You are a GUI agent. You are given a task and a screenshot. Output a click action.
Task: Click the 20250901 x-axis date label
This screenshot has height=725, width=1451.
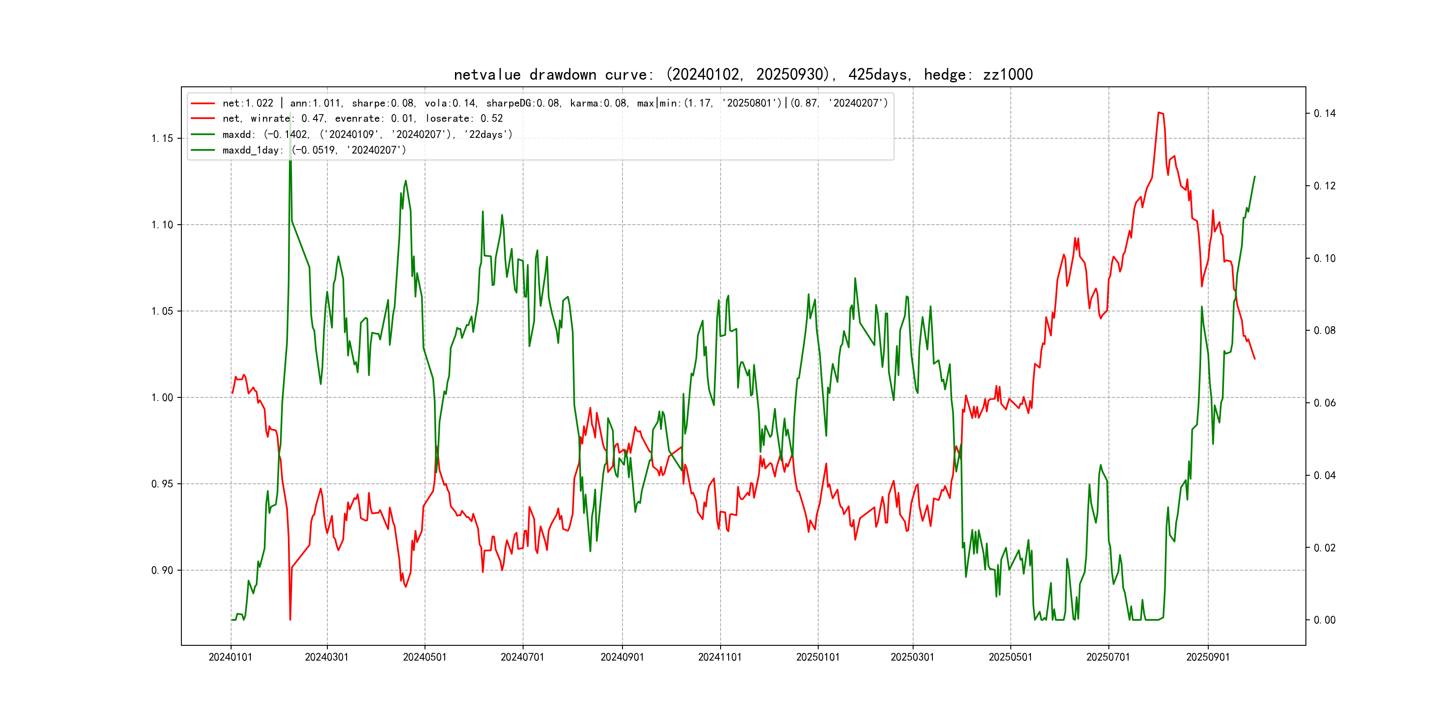tap(1208, 657)
